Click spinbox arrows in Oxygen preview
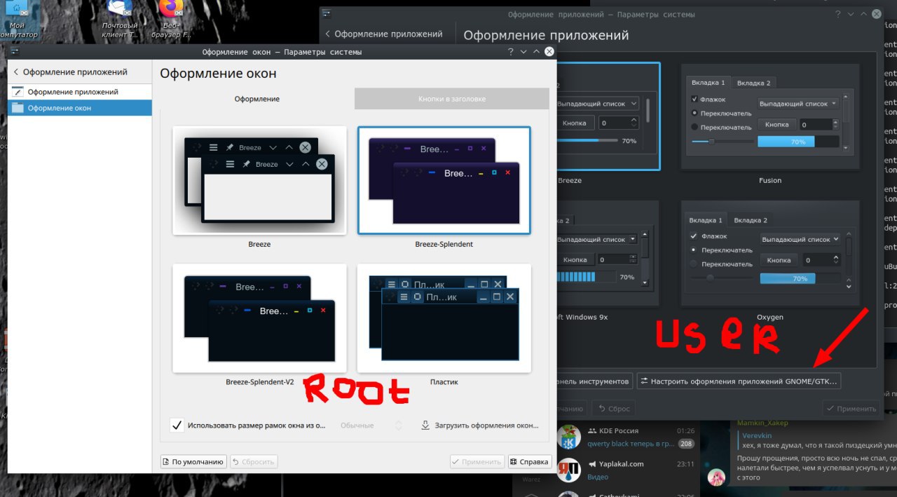The height and width of the screenshot is (497, 897). (x=836, y=260)
